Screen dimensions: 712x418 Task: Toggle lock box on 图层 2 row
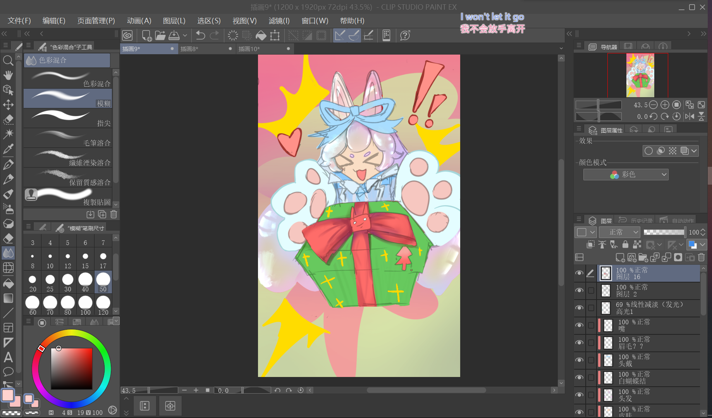[591, 290]
